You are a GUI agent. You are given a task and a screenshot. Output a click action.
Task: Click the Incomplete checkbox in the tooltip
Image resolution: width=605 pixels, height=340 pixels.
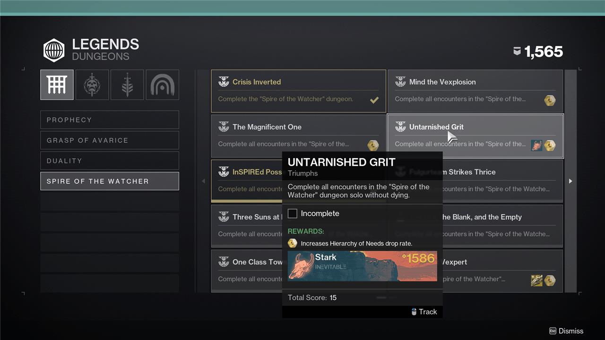pos(293,213)
